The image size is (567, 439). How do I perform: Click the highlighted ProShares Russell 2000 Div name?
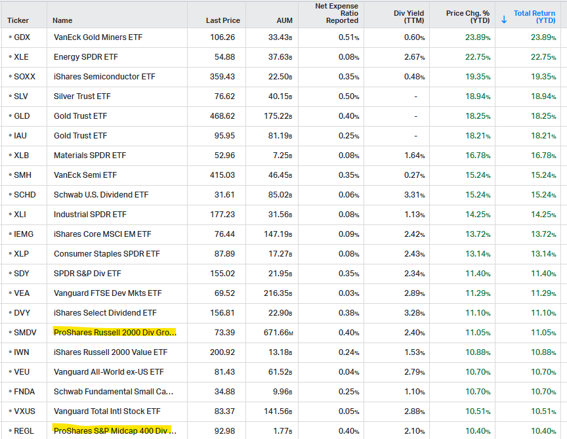click(115, 332)
